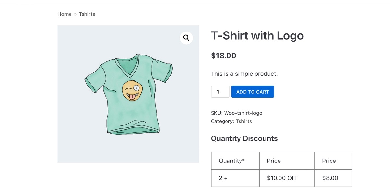Focus the quantity input field

click(x=220, y=92)
